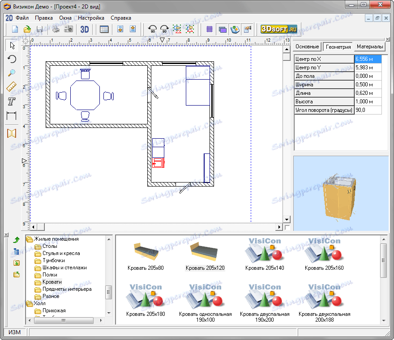The height and width of the screenshot is (340, 394).
Task: Click the green up-arrow catalog icon
Action: pos(17,240)
